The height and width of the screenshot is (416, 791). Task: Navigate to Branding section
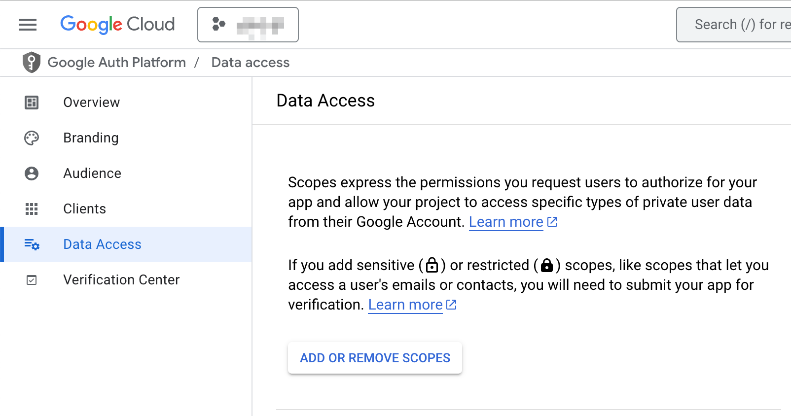[x=91, y=138]
